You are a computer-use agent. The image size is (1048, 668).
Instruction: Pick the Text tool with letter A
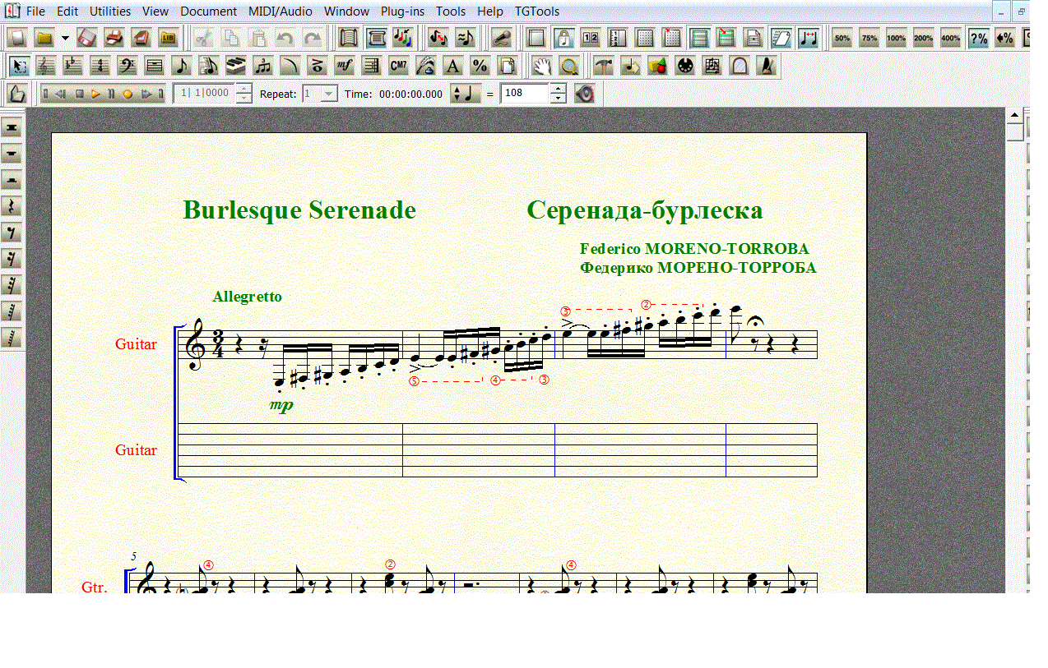(x=452, y=67)
